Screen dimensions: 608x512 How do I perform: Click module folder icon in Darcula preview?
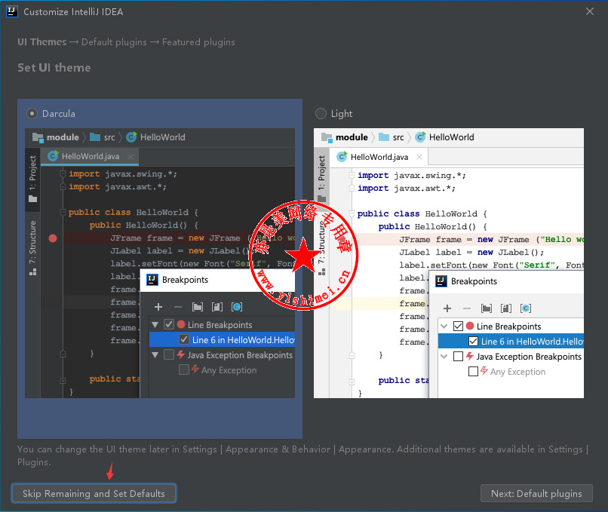coord(38,137)
